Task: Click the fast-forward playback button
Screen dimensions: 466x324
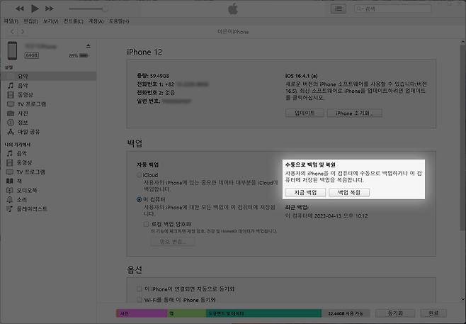Action: (x=50, y=9)
